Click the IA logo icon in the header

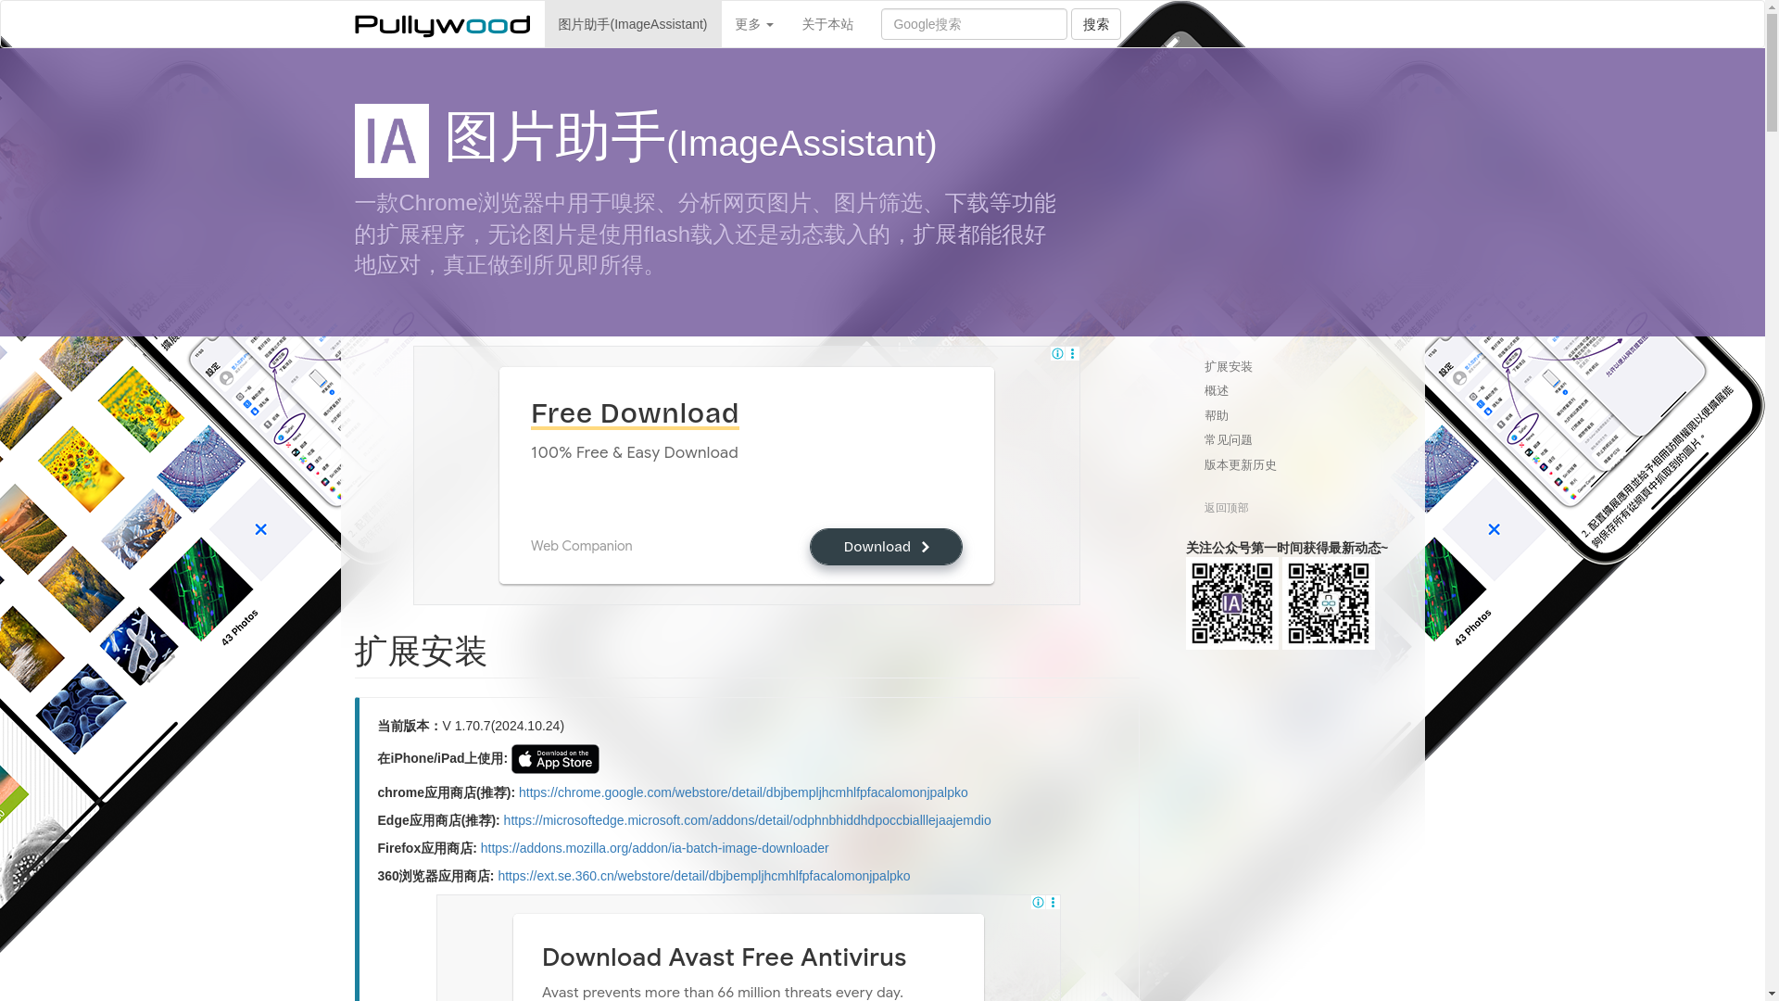click(x=392, y=141)
